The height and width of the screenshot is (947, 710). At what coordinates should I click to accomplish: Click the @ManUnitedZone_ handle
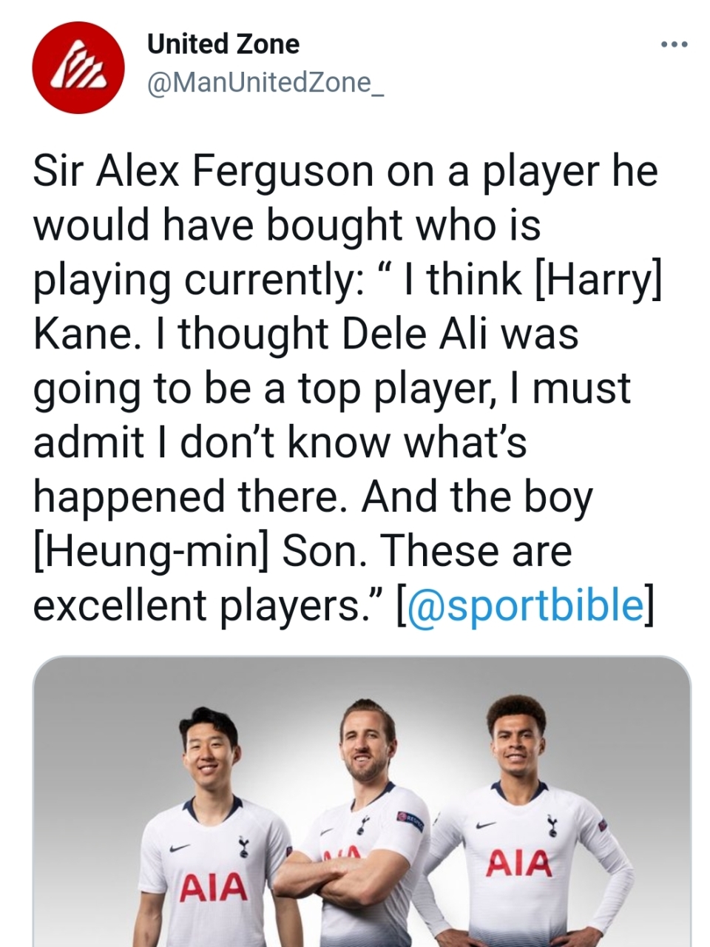point(265,81)
